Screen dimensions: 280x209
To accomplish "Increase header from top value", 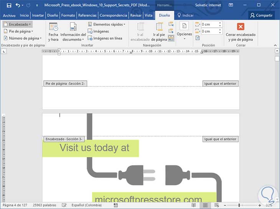I will [220, 23].
